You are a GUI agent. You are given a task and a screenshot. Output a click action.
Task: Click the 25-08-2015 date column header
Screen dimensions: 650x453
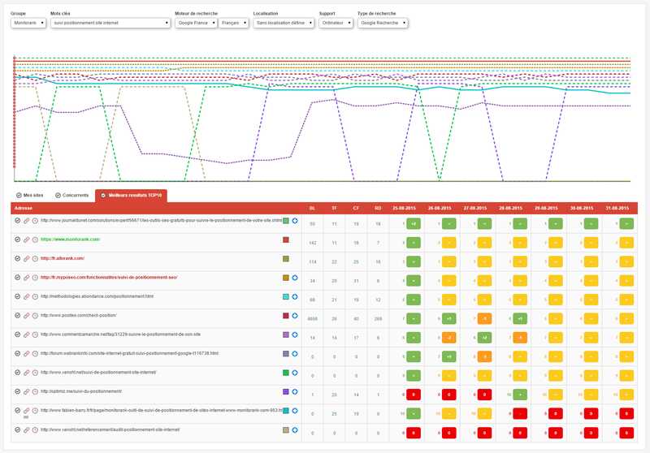404,209
